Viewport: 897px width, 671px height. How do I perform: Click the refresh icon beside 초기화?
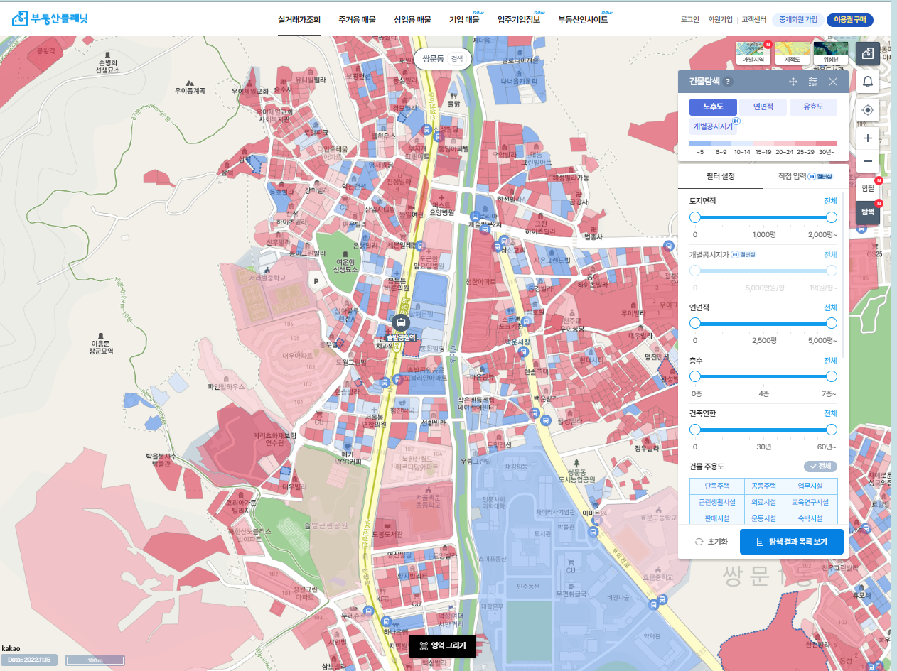[x=699, y=542]
